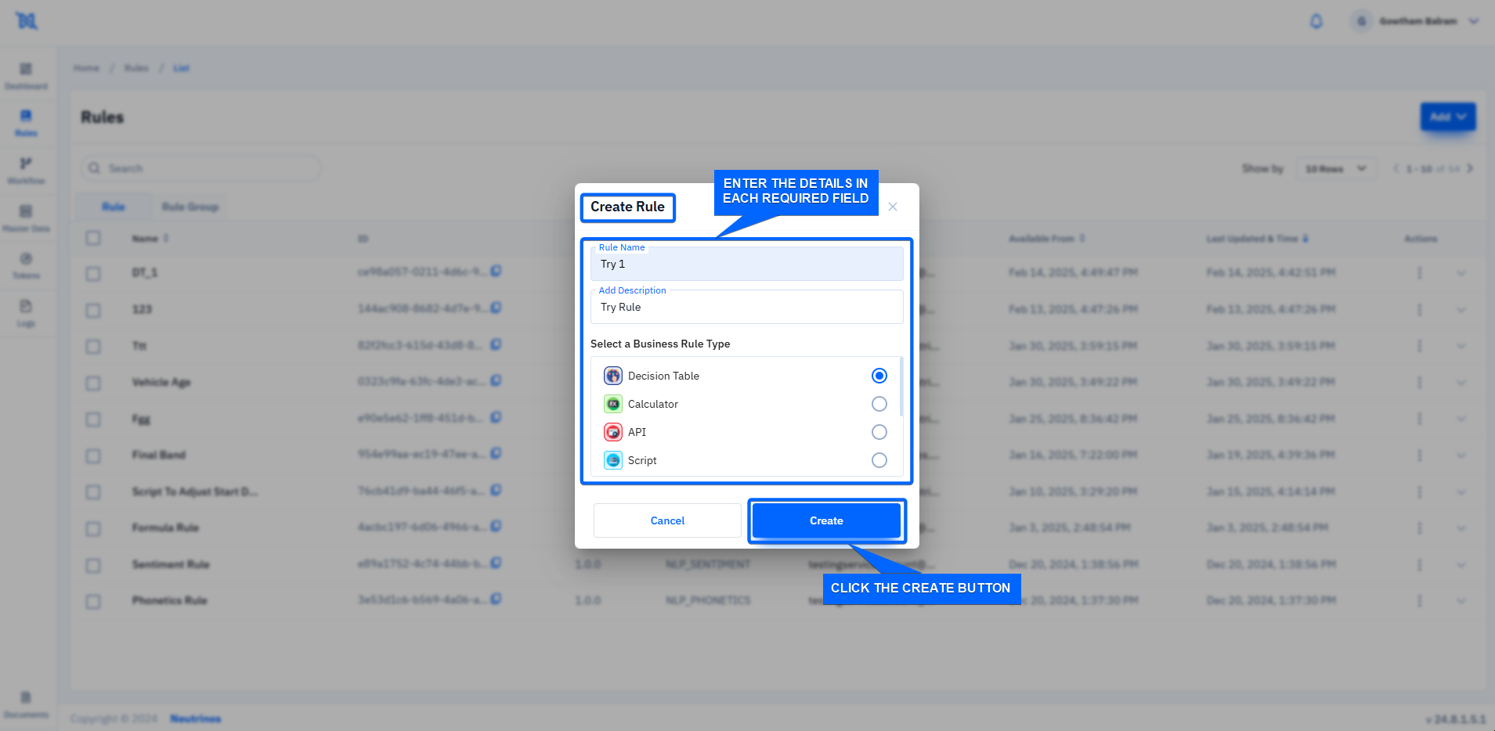Open Master Data in the sidebar
This screenshot has height=731, width=1495.
pos(26,218)
